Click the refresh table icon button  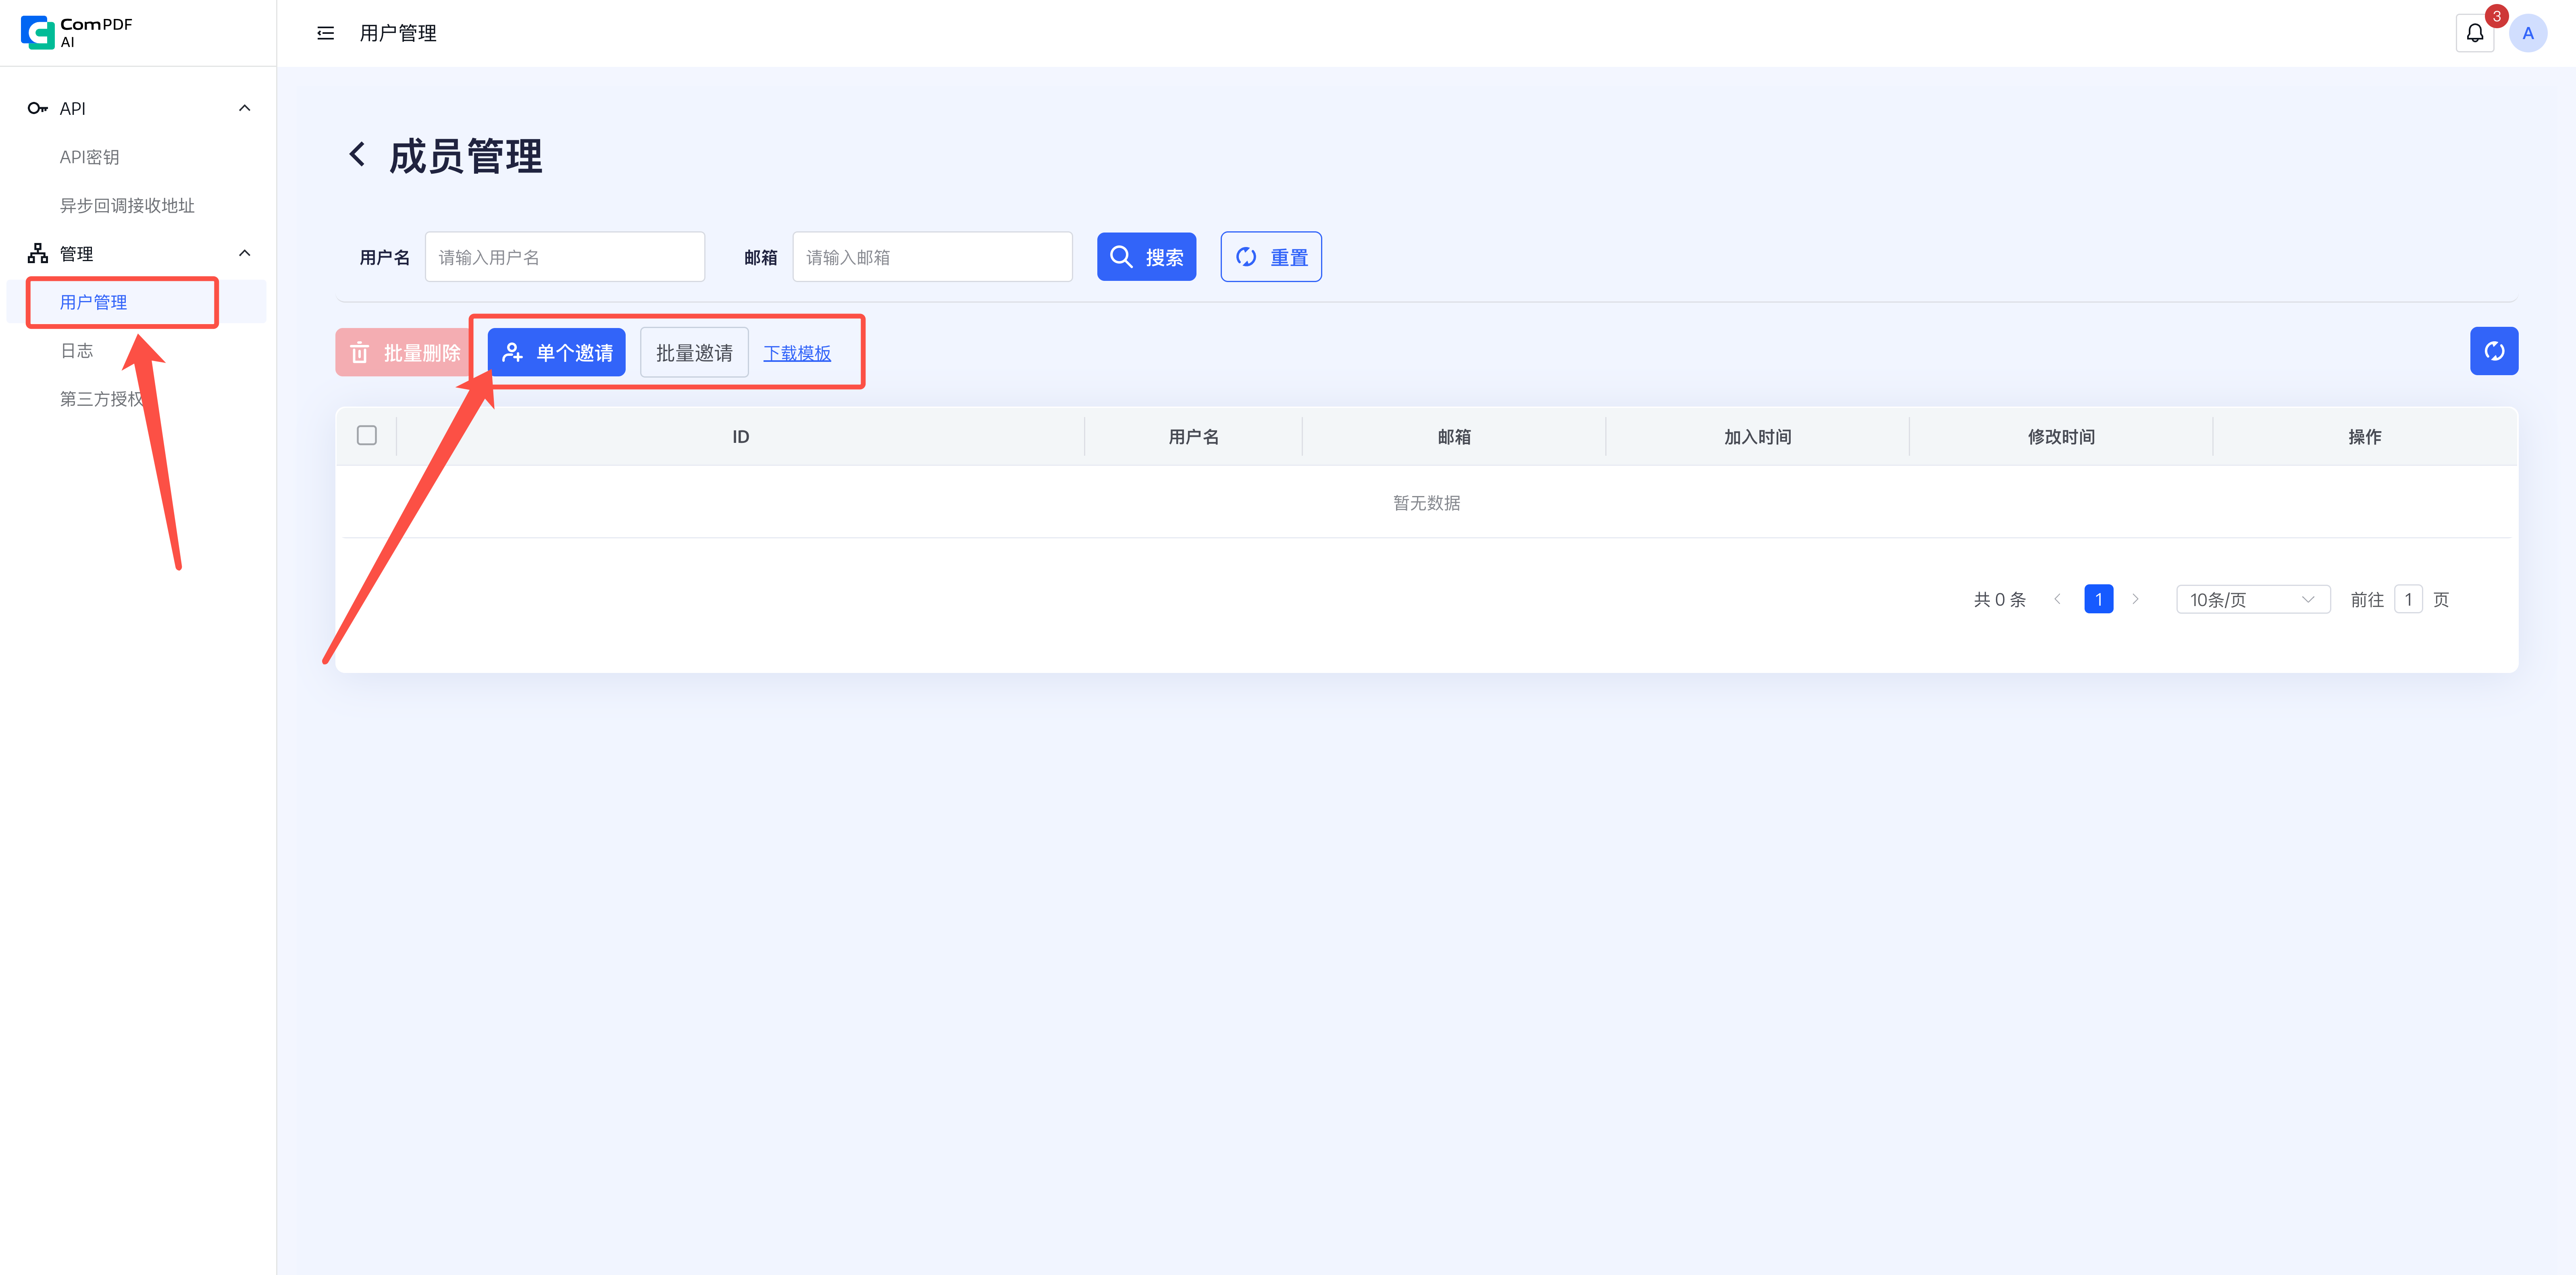(2494, 351)
